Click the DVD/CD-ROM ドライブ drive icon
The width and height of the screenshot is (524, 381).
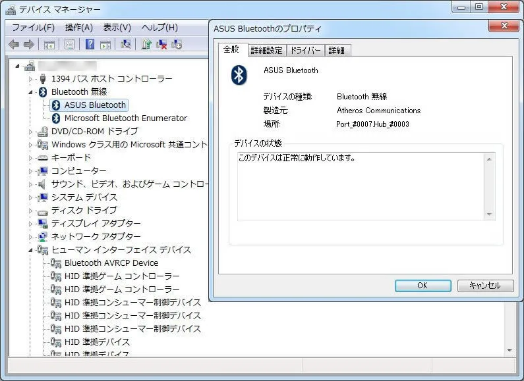43,132
